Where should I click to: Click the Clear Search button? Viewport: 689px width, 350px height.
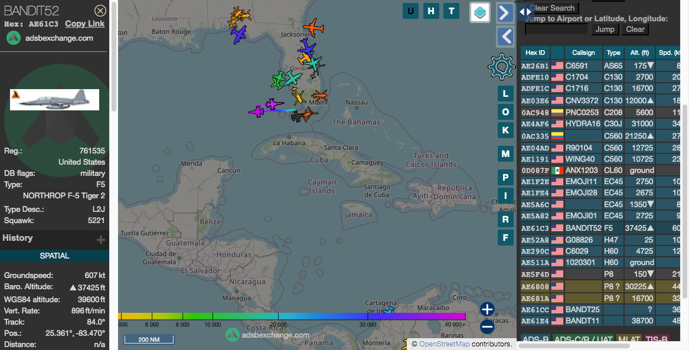click(x=552, y=8)
